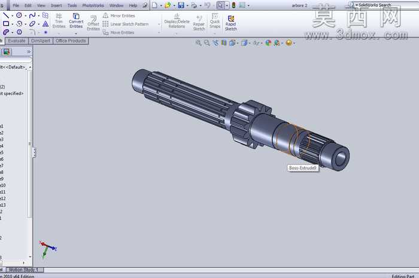Image resolution: width=419 pixels, height=278 pixels.
Task: Open Display/Delete Relations
Action: (177, 20)
